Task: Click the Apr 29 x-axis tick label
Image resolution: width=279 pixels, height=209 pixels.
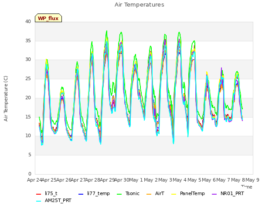Action: [107, 180]
